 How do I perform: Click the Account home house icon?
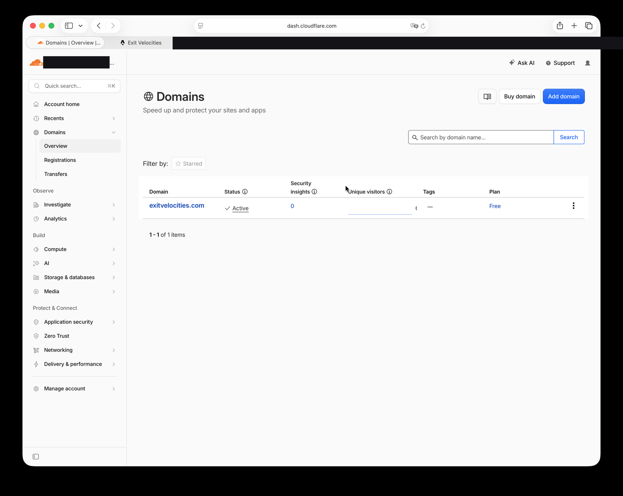click(x=36, y=104)
